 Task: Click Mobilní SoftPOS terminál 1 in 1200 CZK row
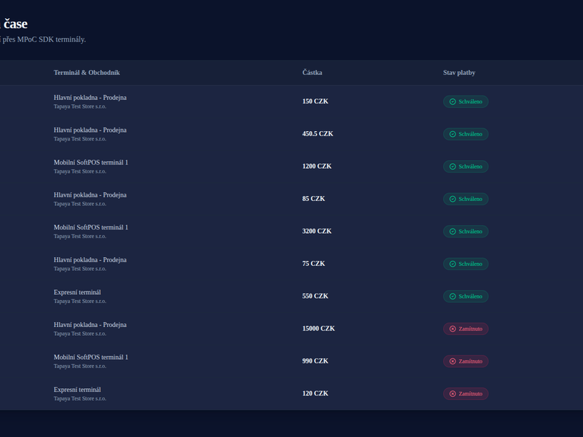90,162
